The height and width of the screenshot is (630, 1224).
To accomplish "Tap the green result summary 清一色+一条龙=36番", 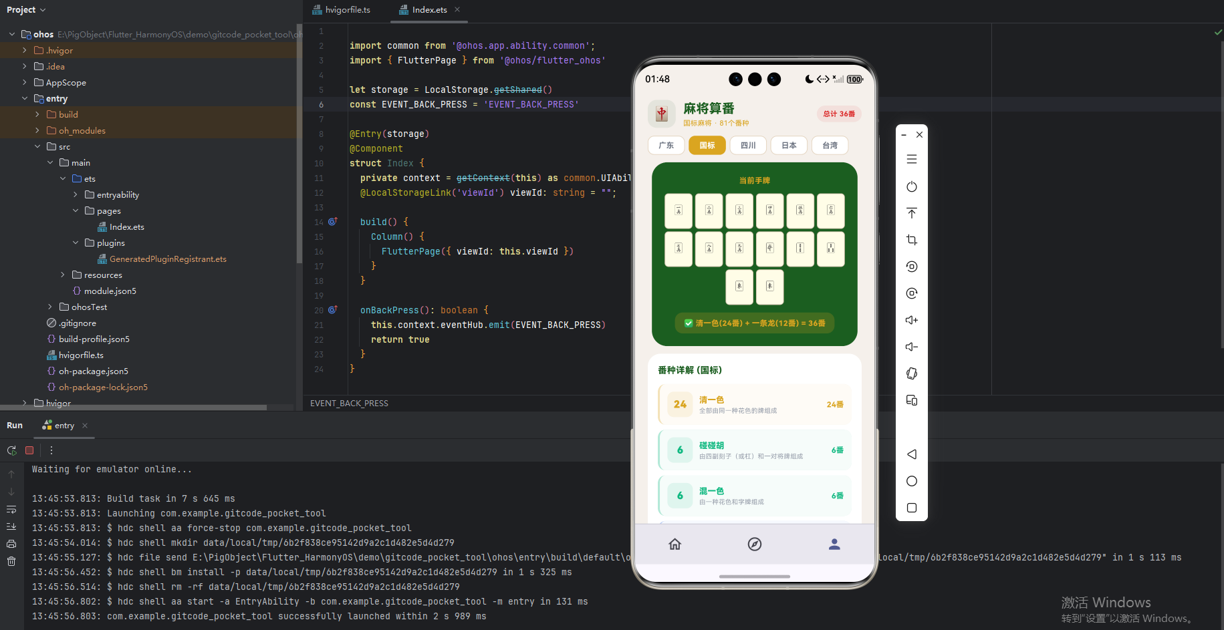I will pyautogui.click(x=755, y=323).
